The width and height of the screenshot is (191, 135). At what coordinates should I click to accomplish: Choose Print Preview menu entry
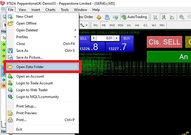42,113
